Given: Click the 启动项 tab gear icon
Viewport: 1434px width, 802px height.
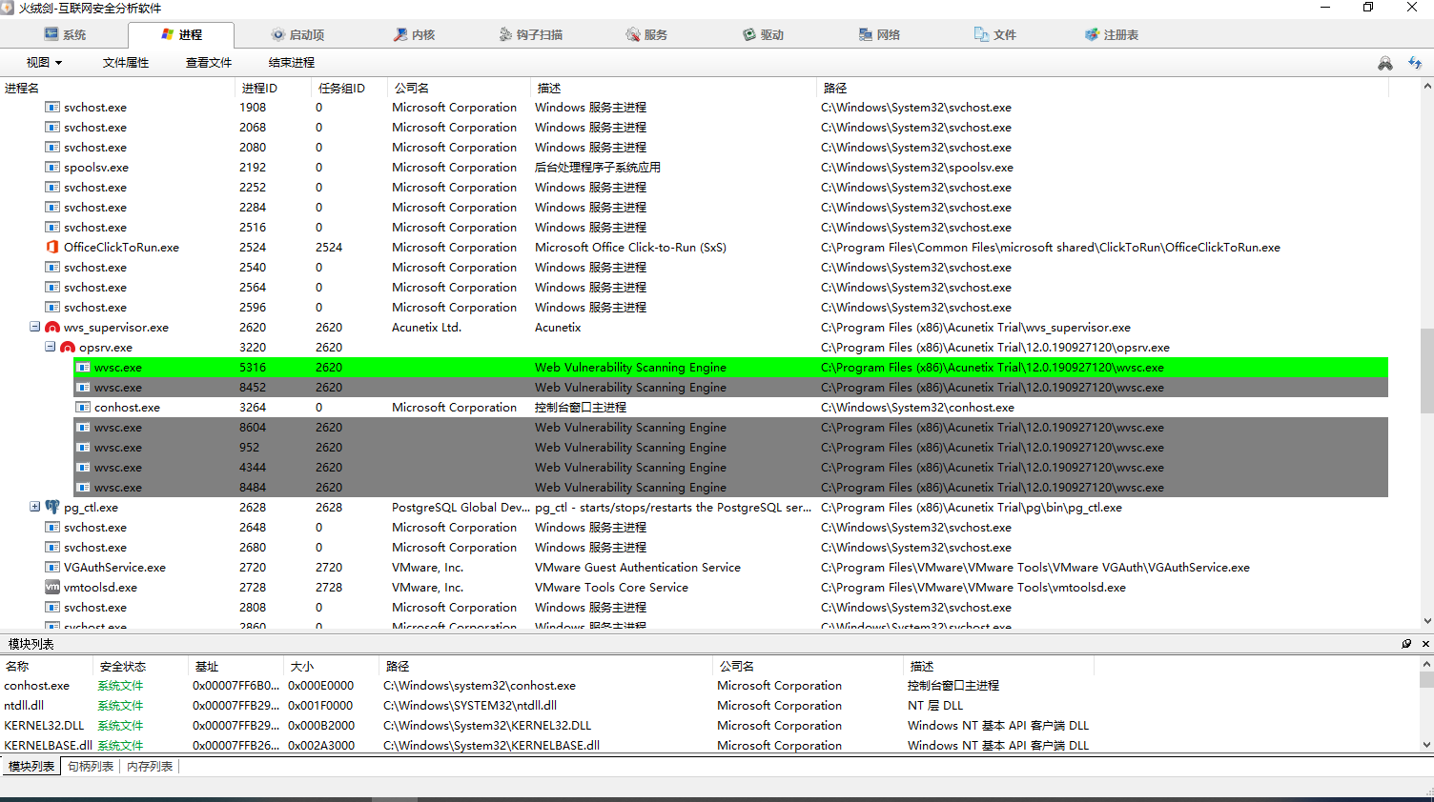Looking at the screenshot, I should [x=278, y=34].
